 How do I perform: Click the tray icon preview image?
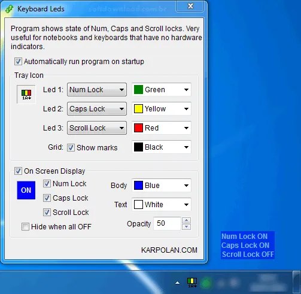click(26, 95)
